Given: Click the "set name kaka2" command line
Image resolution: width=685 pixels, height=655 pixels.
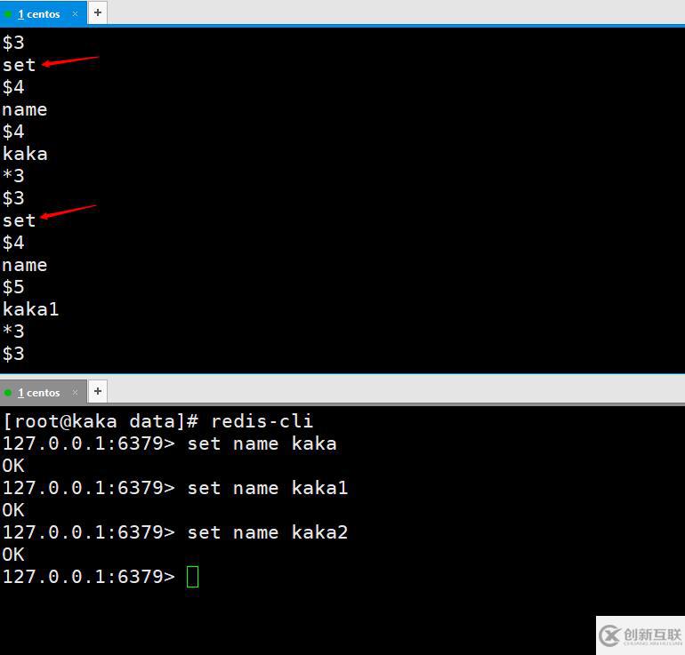Looking at the screenshot, I should click(175, 532).
